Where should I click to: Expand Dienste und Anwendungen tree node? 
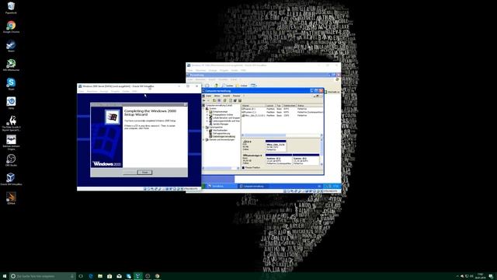(203, 140)
